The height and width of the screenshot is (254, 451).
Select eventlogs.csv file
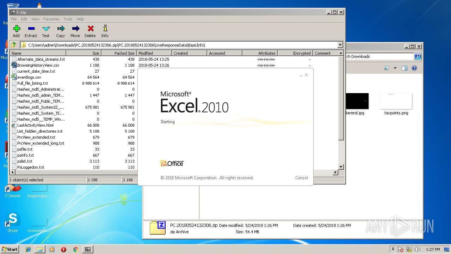pyautogui.click(x=29, y=77)
